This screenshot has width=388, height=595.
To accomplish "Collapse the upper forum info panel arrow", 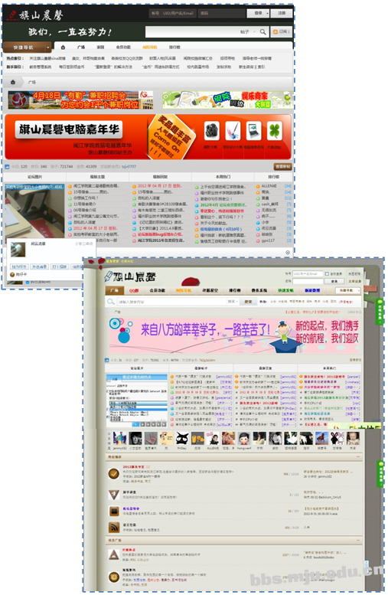I will coord(288,252).
